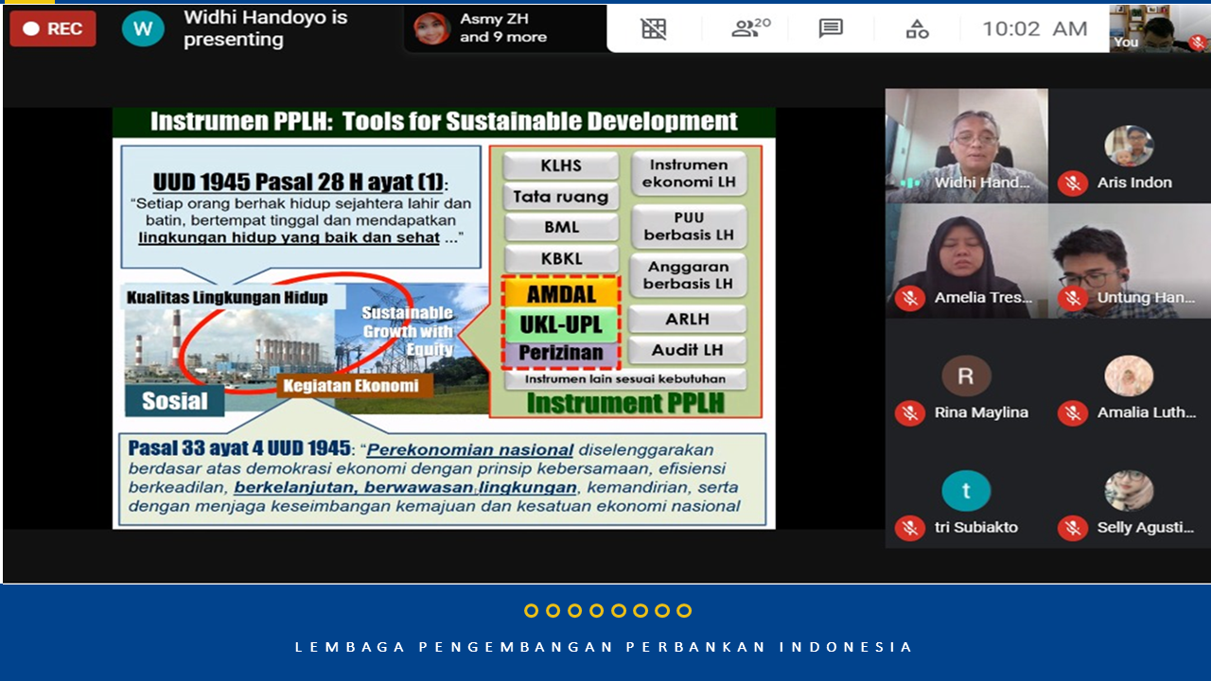Click the muted mic icon on 'You' thumbnail
The image size is (1211, 681).
coord(1198,42)
